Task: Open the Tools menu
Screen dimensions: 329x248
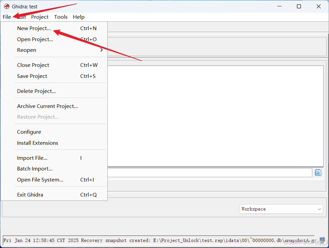Action: tap(61, 17)
